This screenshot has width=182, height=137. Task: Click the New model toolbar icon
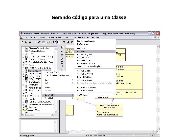coord(22,42)
